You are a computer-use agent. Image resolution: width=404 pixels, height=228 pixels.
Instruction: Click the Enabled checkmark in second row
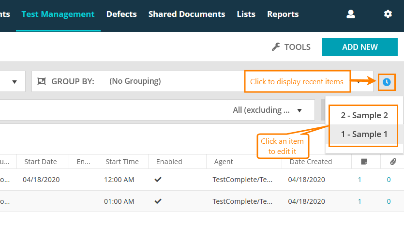[158, 201]
